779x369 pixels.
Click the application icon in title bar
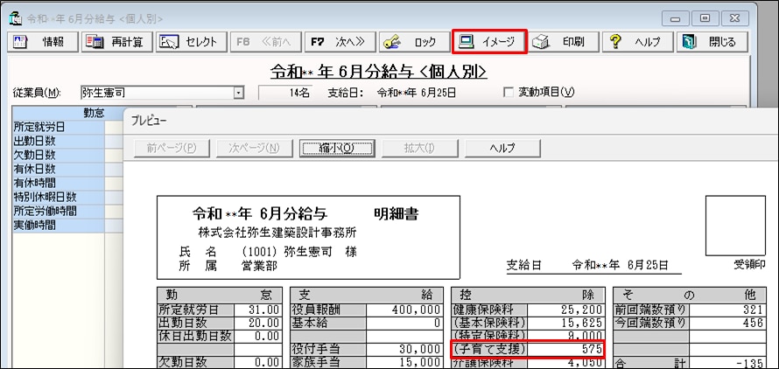pyautogui.click(x=17, y=19)
